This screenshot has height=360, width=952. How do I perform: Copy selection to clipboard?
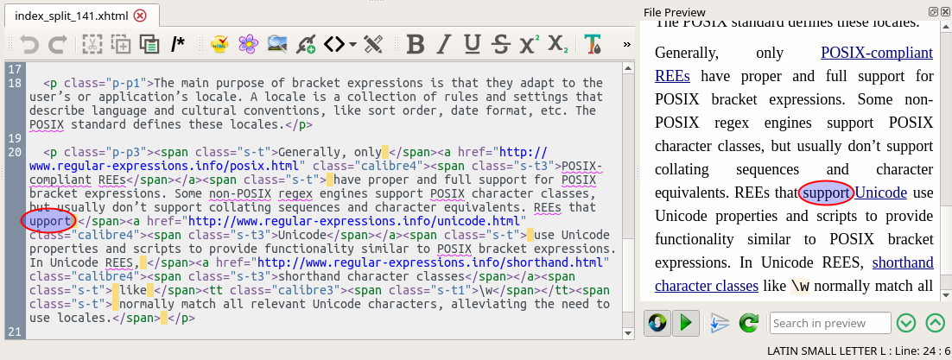click(121, 44)
